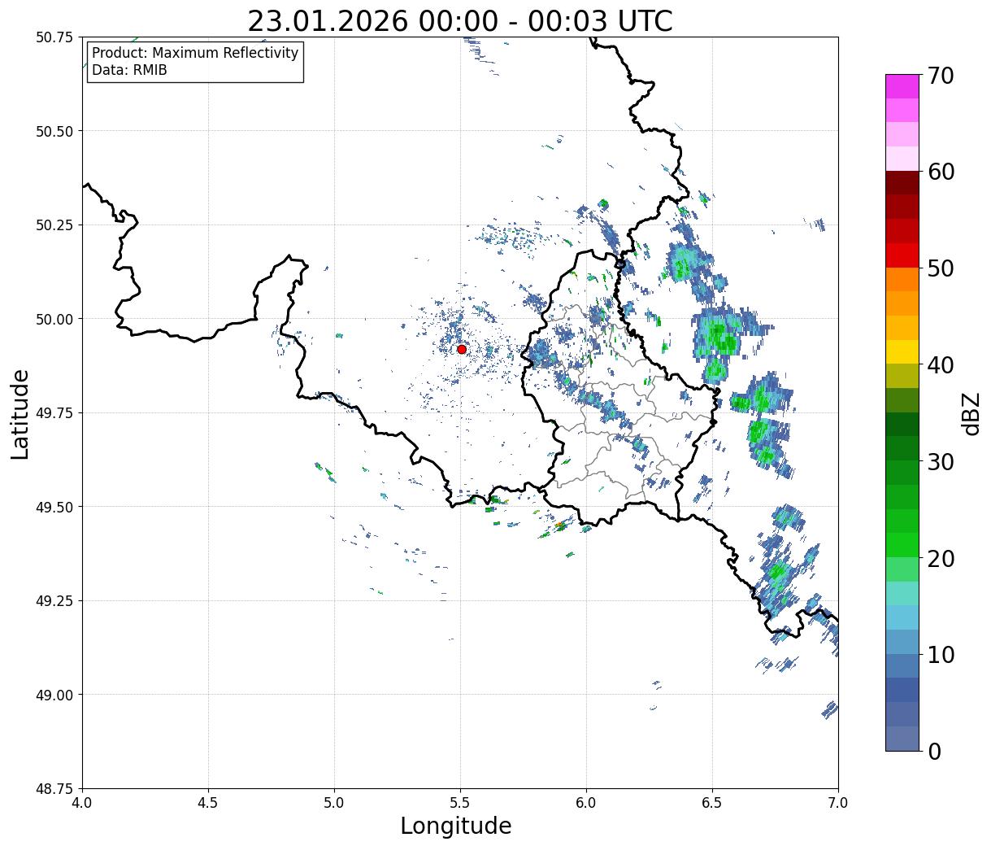The width and height of the screenshot is (991, 846).
Task: Click the latitude tick label 49.25
Action: coord(54,601)
